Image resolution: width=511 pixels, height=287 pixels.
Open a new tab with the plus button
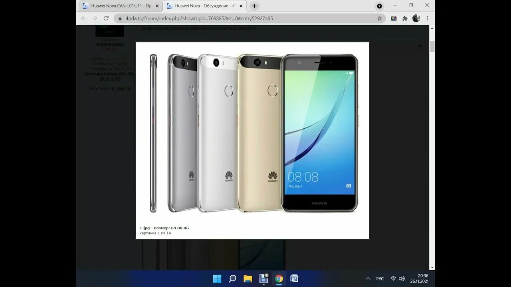coord(254,6)
